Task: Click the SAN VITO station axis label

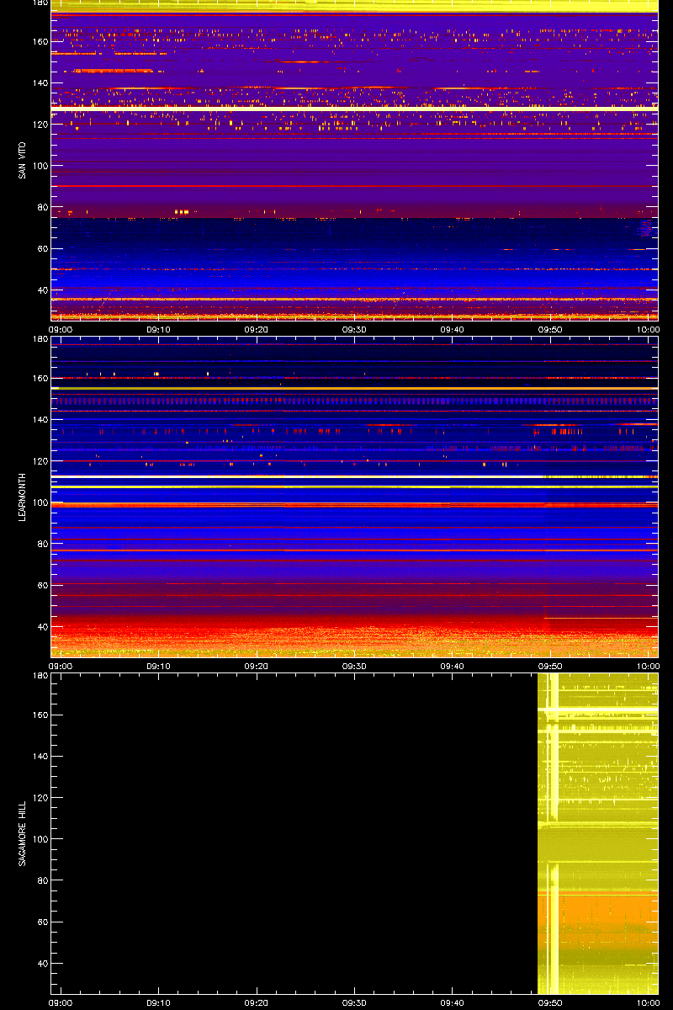Action: [22, 160]
